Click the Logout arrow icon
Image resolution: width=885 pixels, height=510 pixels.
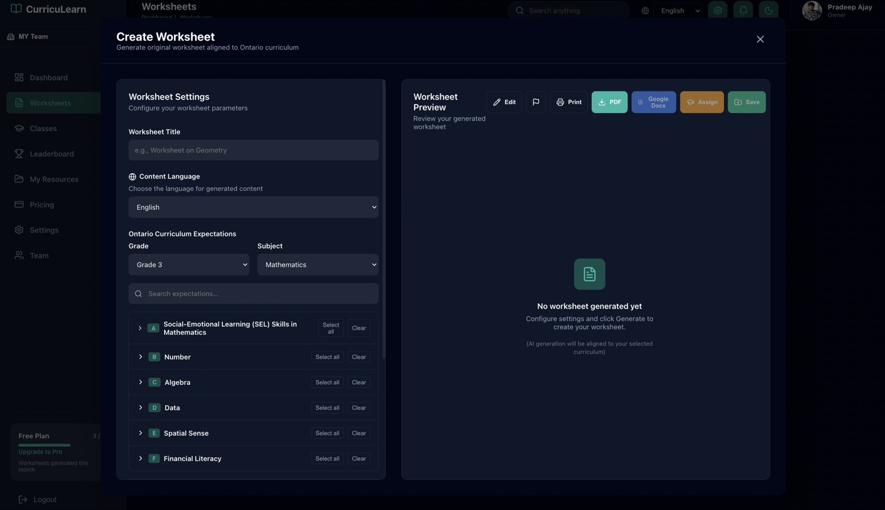tap(23, 500)
